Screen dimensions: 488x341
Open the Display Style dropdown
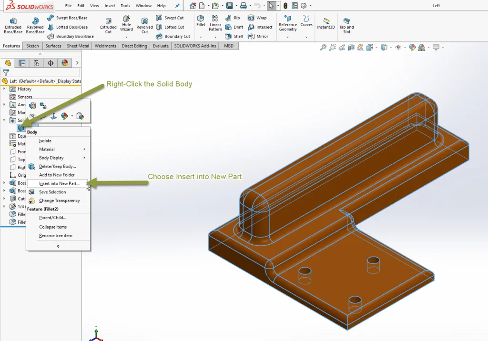385,46
